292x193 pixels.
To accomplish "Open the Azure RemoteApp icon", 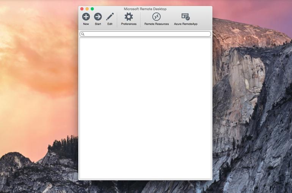I will pos(186,17).
